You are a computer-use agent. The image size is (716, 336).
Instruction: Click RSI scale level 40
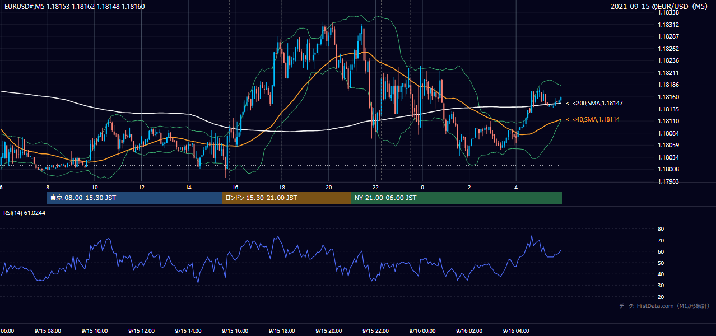coord(661,274)
